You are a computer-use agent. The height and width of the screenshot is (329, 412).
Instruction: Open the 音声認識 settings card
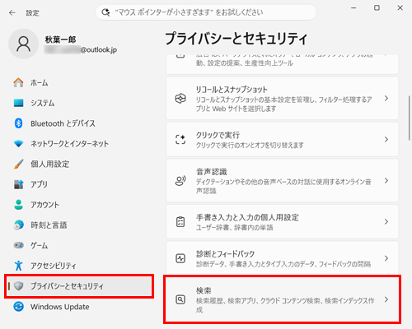coord(283,180)
